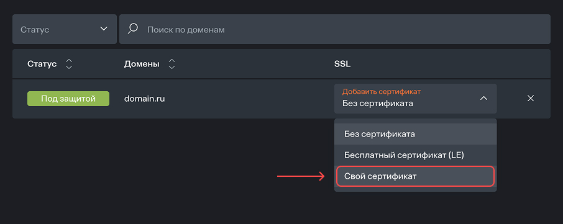563x224 pixels.
Task: Click the SSL column header
Action: click(x=342, y=64)
